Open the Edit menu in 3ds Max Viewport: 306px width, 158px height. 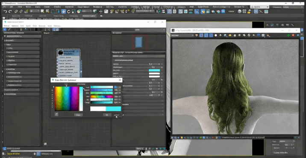(12, 7)
